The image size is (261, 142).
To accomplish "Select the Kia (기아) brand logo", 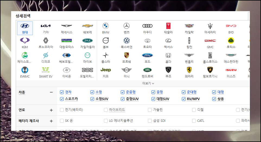I will click(x=46, y=26).
